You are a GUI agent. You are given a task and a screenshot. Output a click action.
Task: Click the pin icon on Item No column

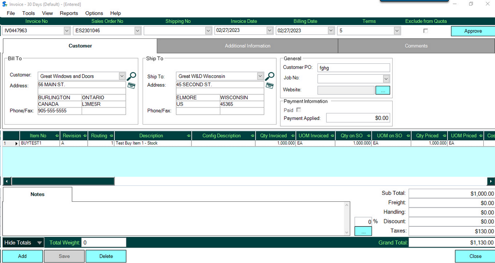point(56,136)
